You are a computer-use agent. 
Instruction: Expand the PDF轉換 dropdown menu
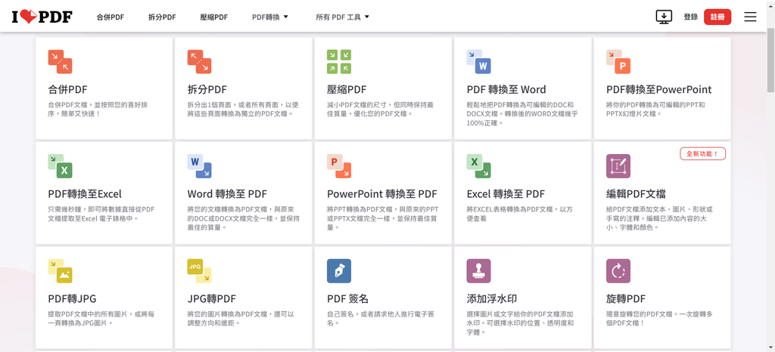(270, 17)
